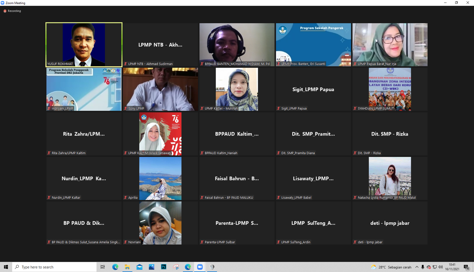Open the Zoom app in the taskbar

tap(200, 267)
